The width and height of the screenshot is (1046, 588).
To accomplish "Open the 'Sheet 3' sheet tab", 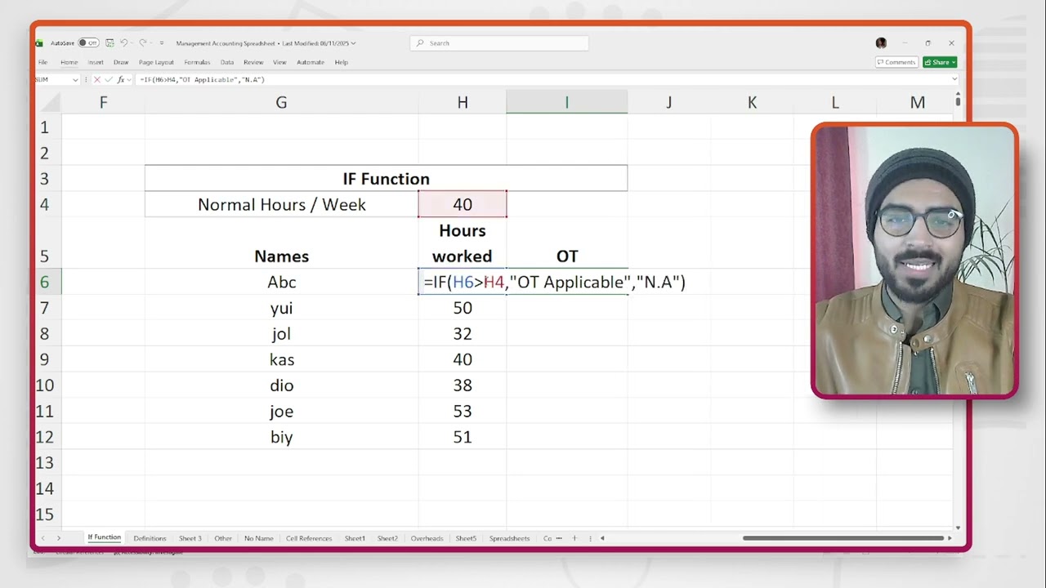I will (x=190, y=538).
